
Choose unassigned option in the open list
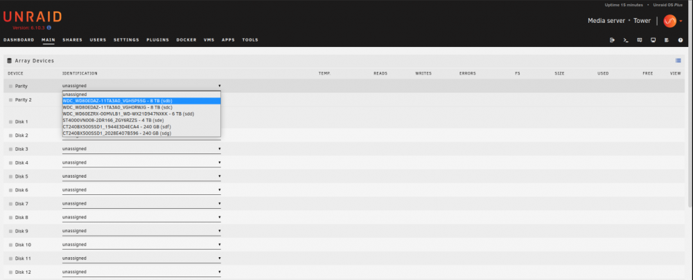(141, 94)
